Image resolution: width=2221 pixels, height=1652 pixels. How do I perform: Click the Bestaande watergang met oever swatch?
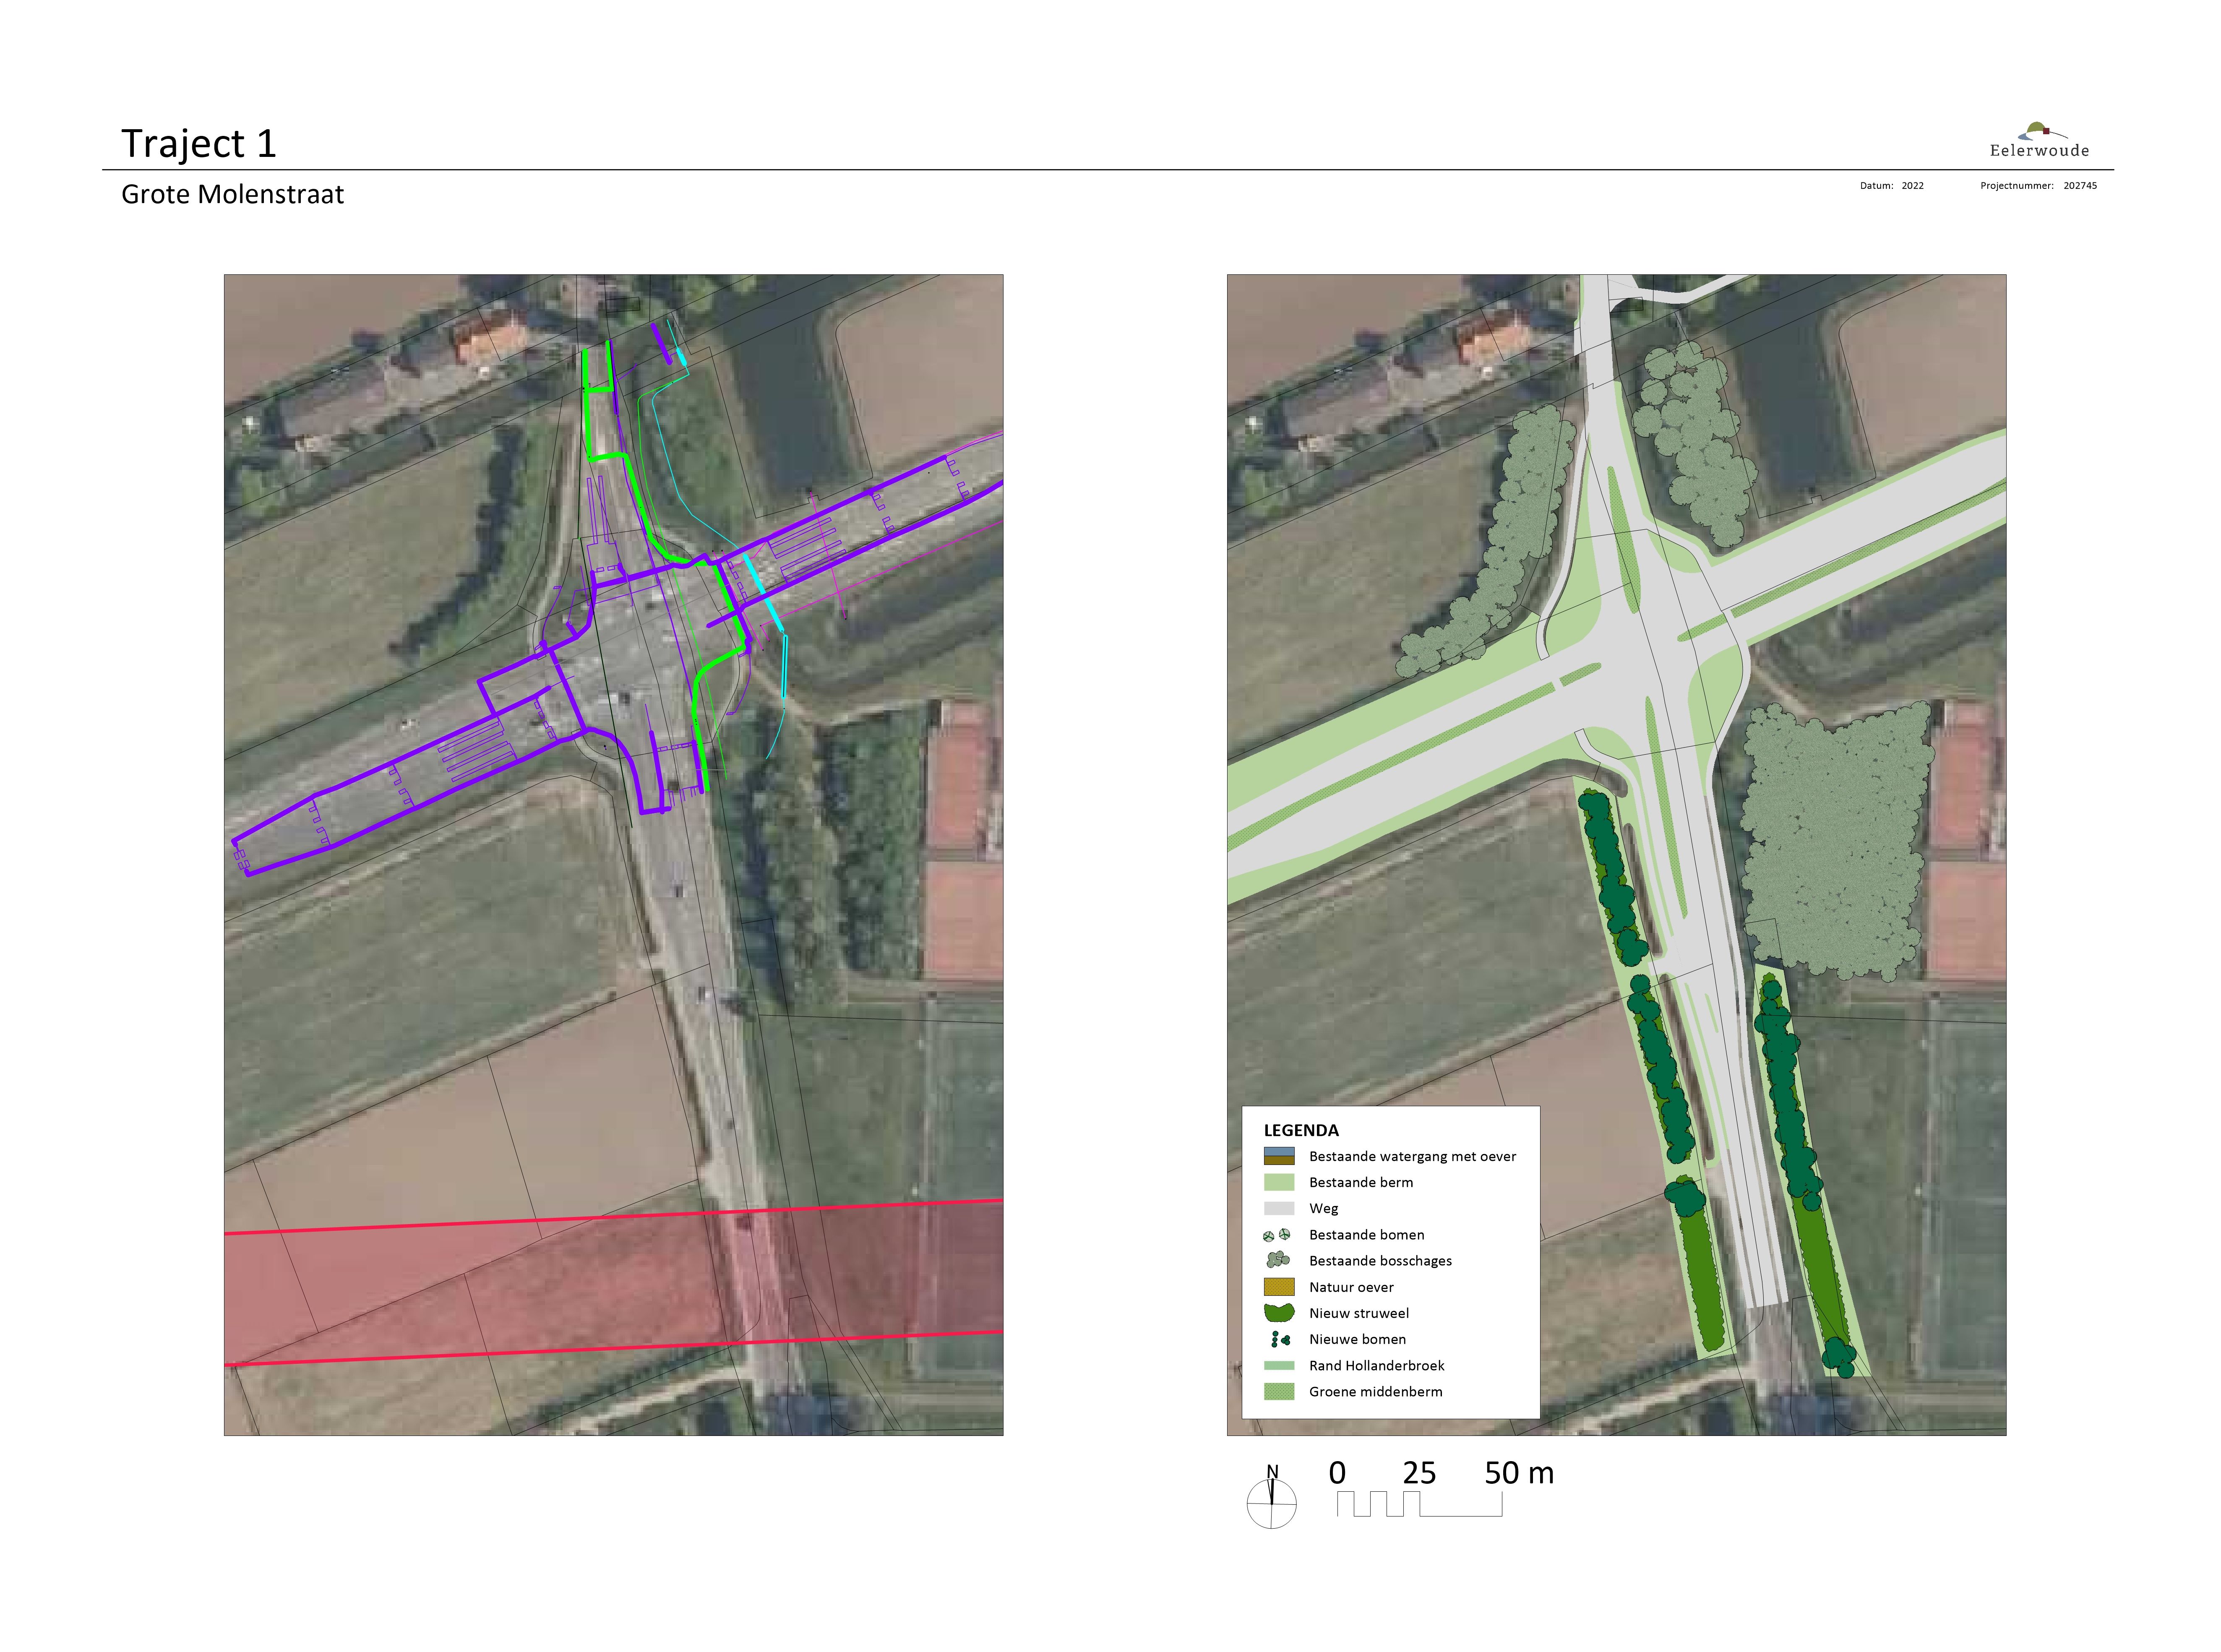click(1279, 1156)
